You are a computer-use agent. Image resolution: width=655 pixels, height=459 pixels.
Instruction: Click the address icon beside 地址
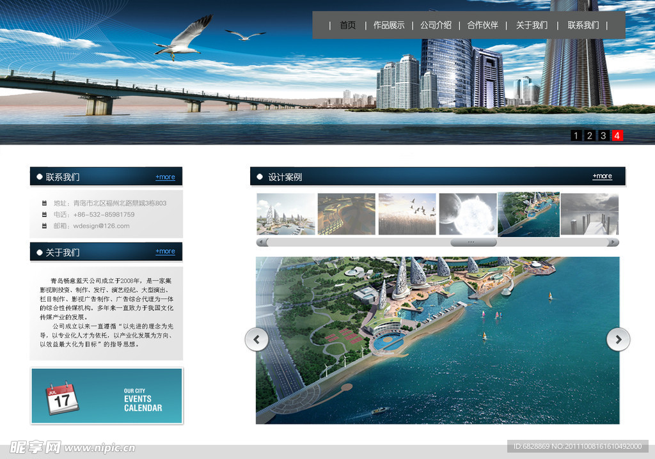pyautogui.click(x=44, y=203)
